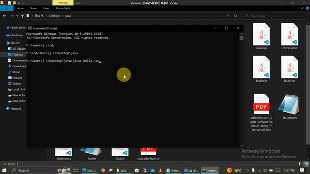Image resolution: width=310 pixels, height=174 pixels.
Task: Select This PC in navigation pane
Action: 13,43
